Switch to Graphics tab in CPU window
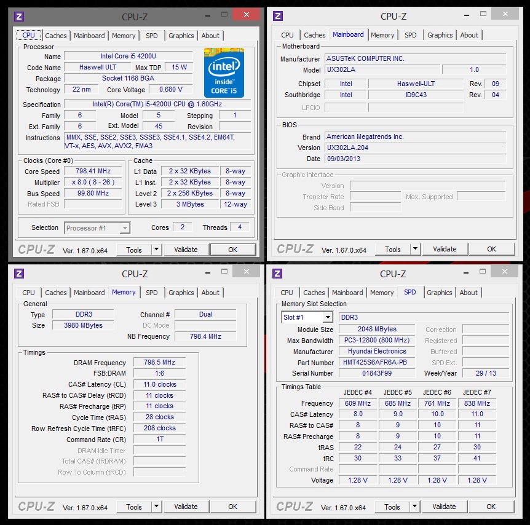 coord(181,36)
